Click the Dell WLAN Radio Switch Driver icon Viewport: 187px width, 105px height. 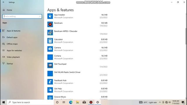50,73
